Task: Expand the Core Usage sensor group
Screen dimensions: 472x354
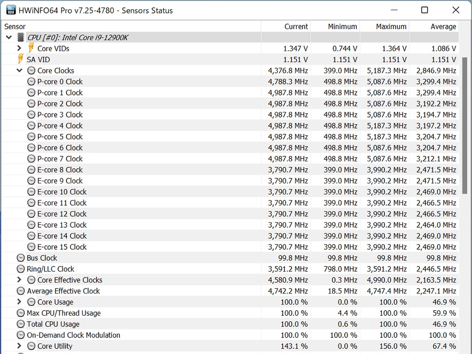Action: pos(19,302)
